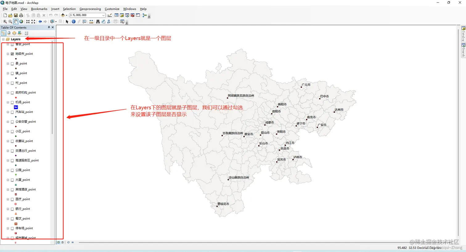Activate the Pan hand tool
466x252 pixels.
[16, 22]
